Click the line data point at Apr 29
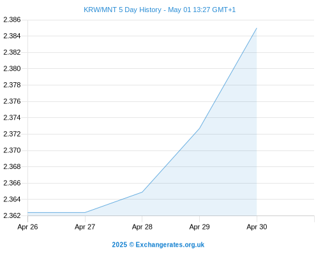The height and width of the screenshot is (255, 316). click(x=199, y=128)
